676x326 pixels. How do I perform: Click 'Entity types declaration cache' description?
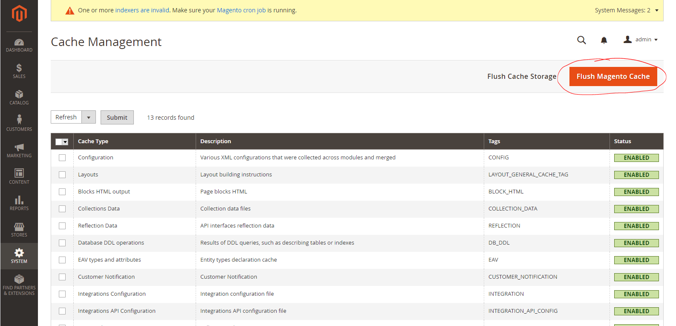(239, 260)
